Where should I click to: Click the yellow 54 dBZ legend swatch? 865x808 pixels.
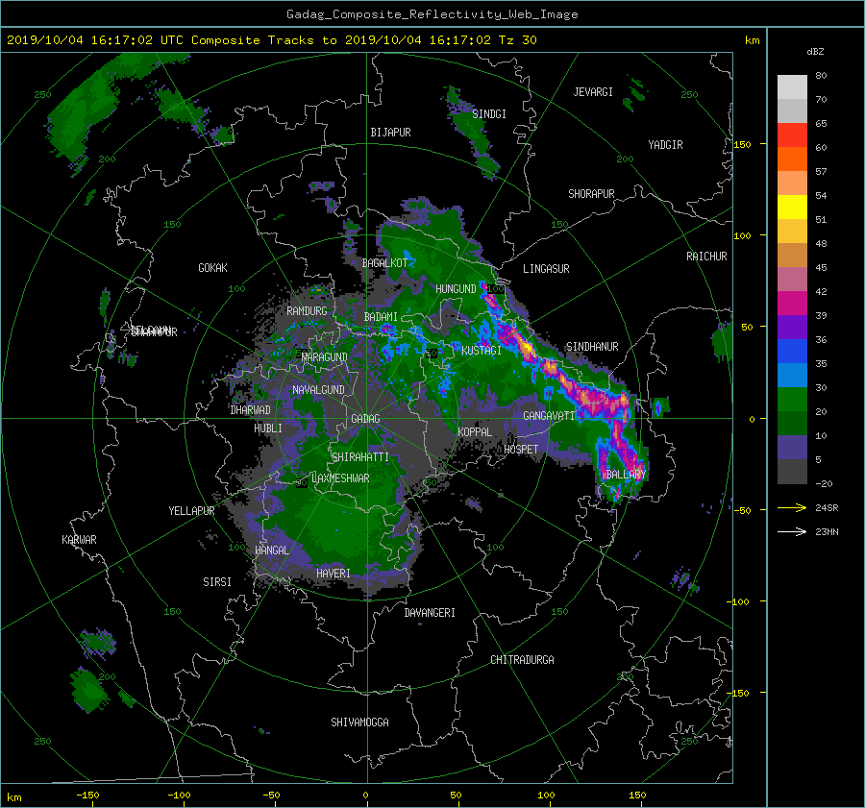792,208
